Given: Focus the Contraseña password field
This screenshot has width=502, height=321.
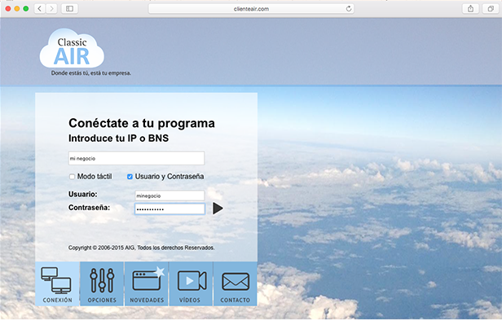Looking at the screenshot, I should pos(170,209).
